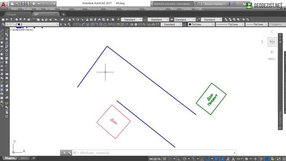
Task: Toggle layer 0 on/off lightbulb icon
Action: pos(7,24)
